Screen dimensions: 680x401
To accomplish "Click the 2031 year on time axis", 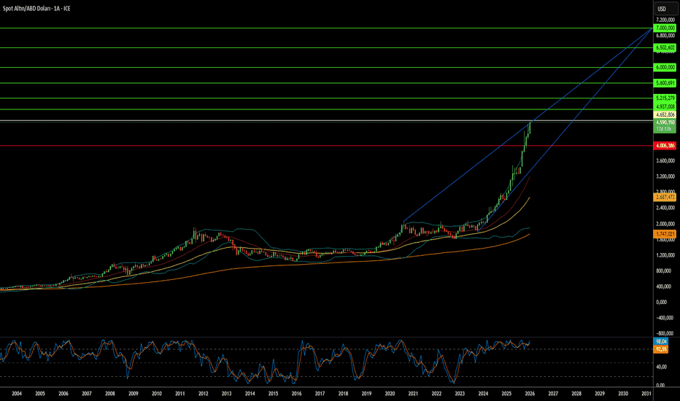I will click(x=646, y=394).
